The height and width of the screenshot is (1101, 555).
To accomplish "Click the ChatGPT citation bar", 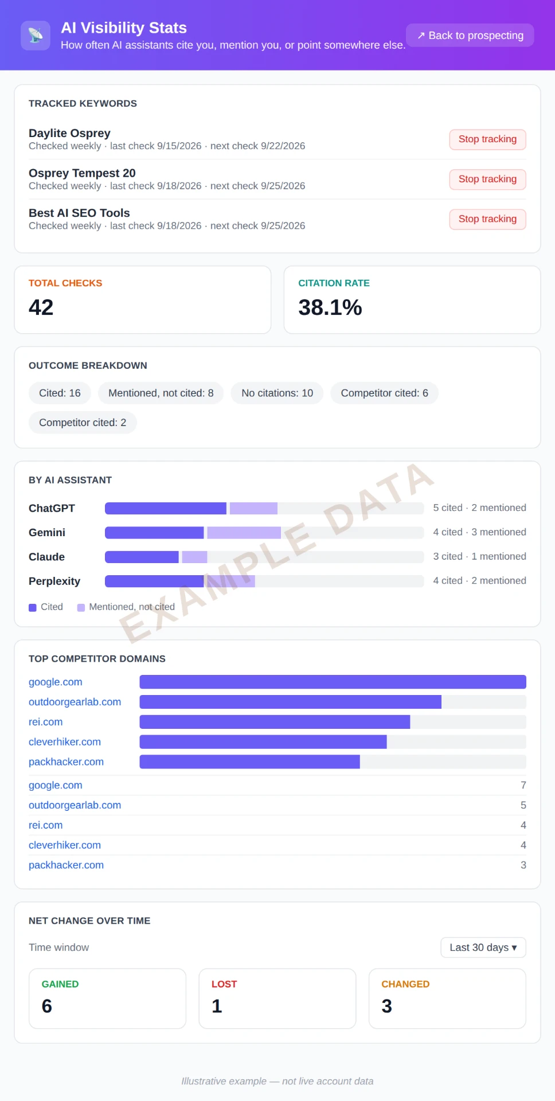I will tap(264, 508).
